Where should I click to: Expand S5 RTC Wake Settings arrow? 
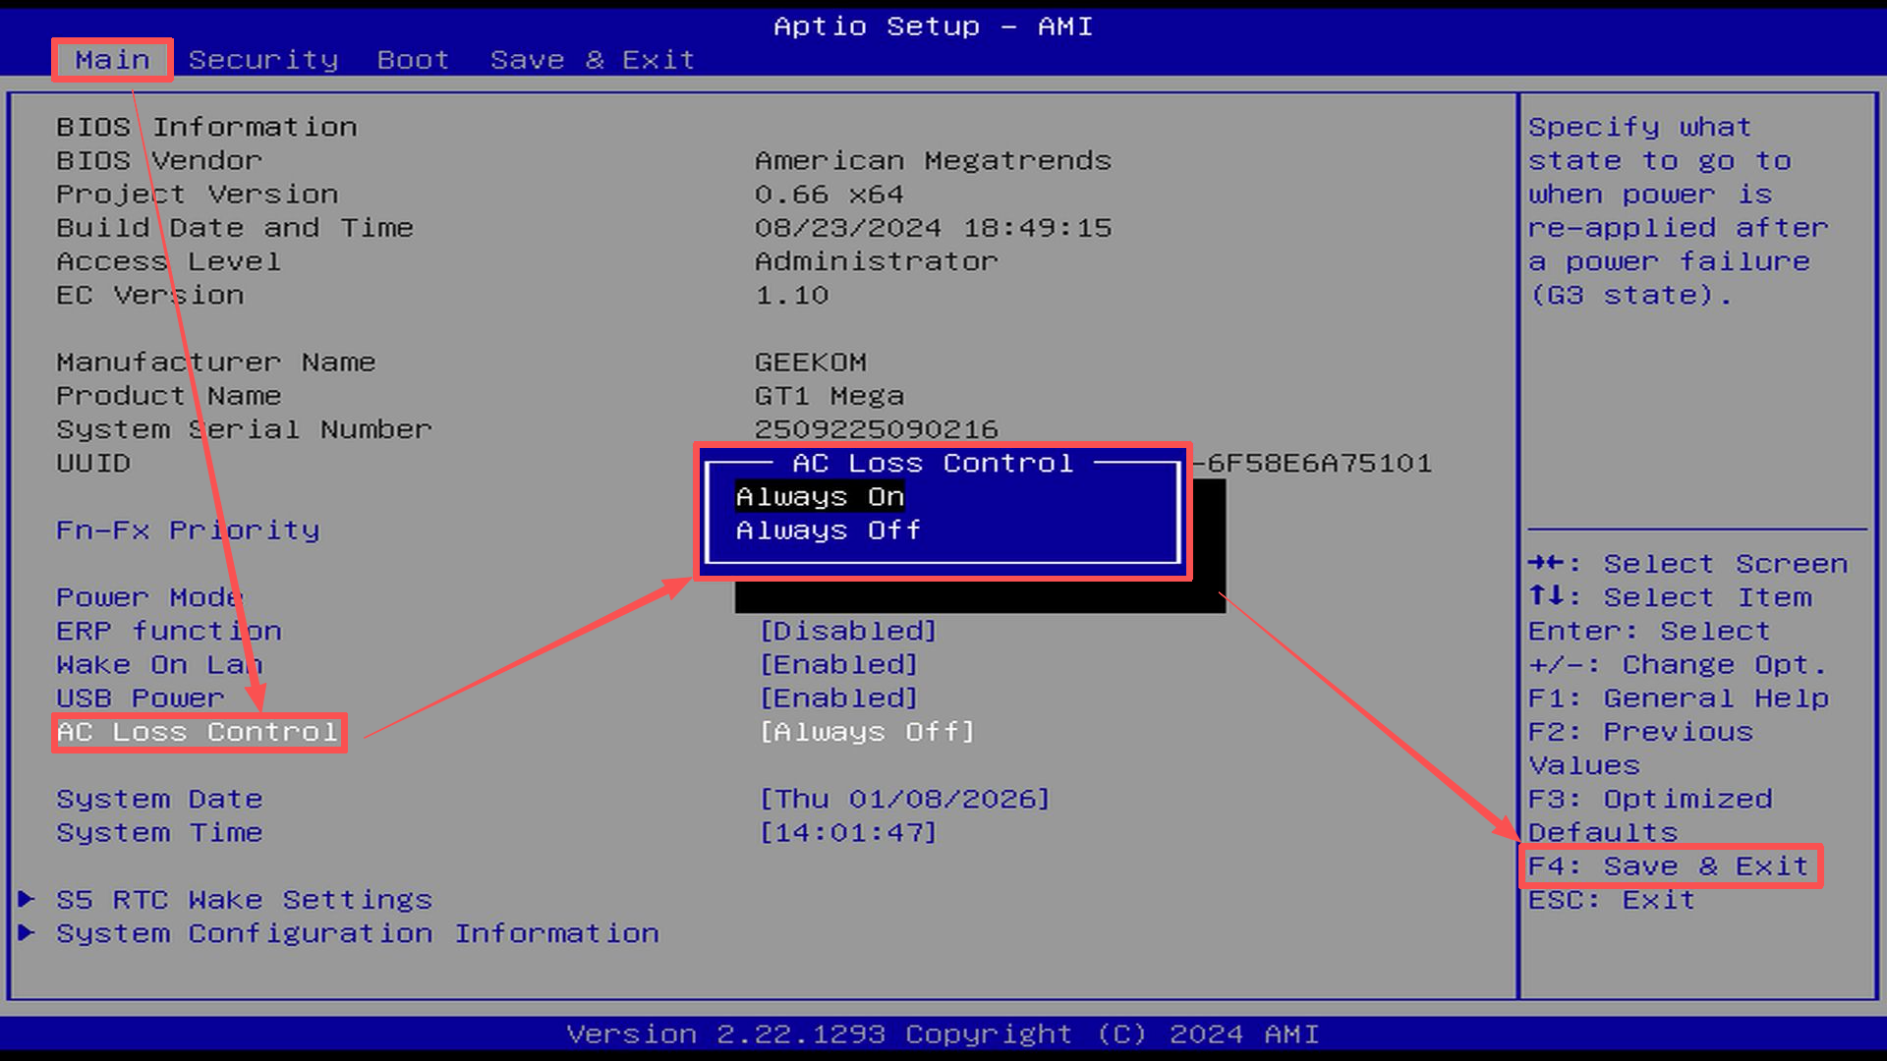[x=27, y=899]
